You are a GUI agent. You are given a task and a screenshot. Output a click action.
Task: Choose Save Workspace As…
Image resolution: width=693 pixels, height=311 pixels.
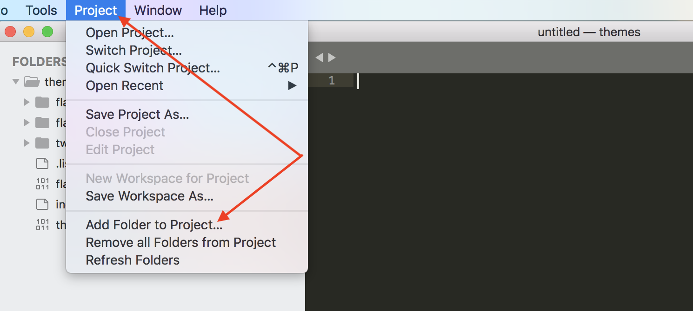click(149, 196)
